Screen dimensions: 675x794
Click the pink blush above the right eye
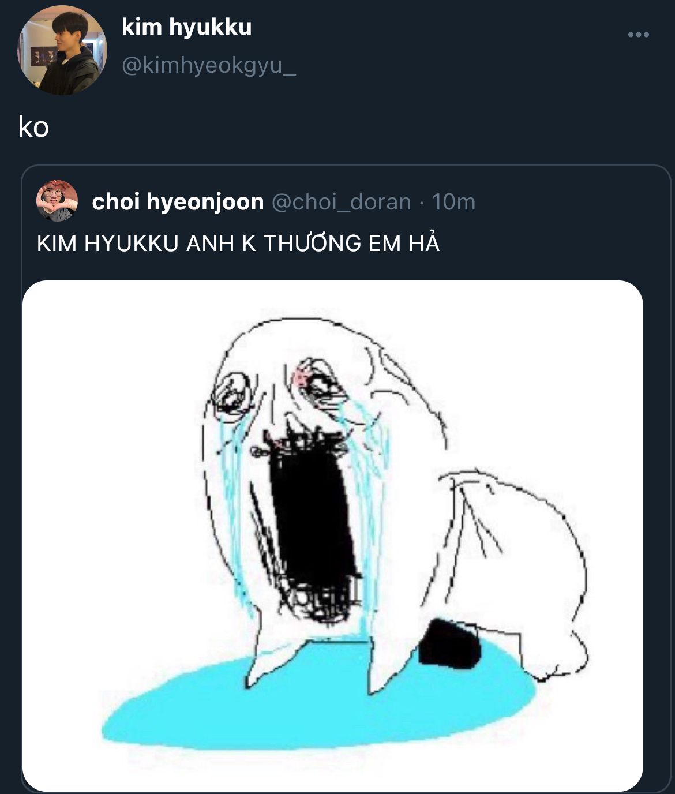tap(302, 377)
